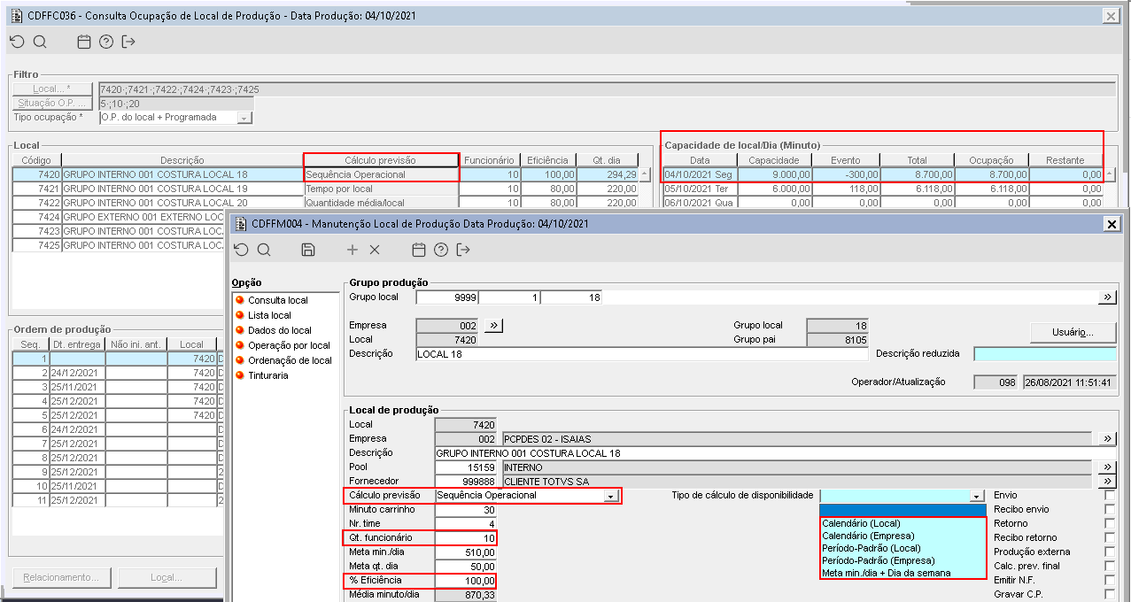
Task: Click the Situação O.P. filter button
Action: coord(52,104)
